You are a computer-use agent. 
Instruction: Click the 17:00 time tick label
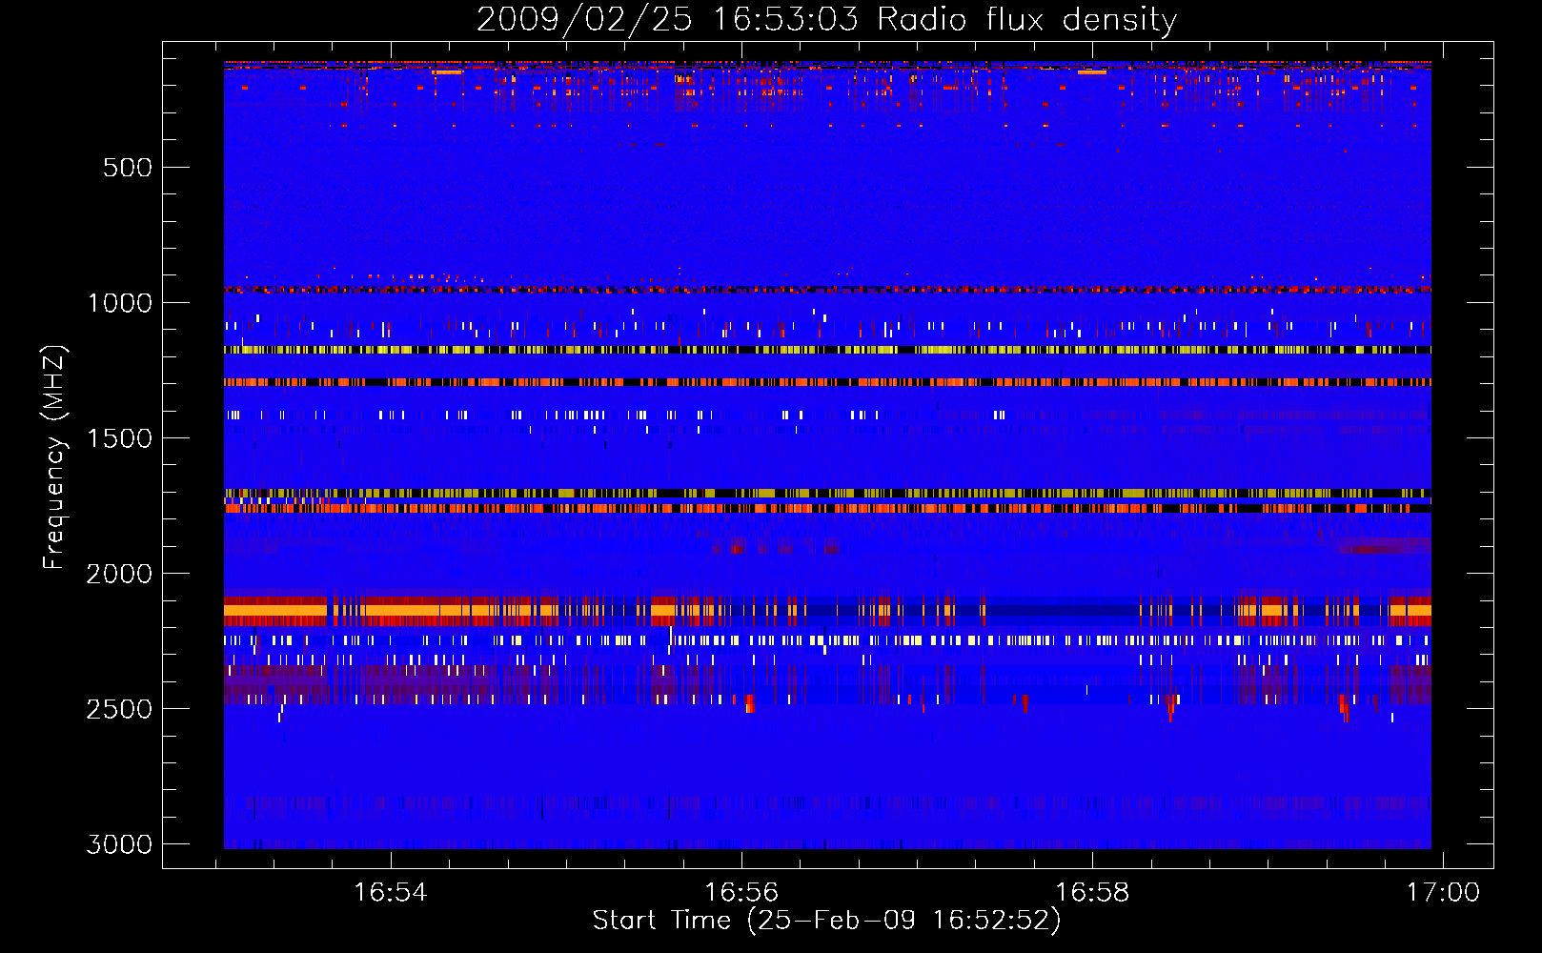(x=1443, y=892)
